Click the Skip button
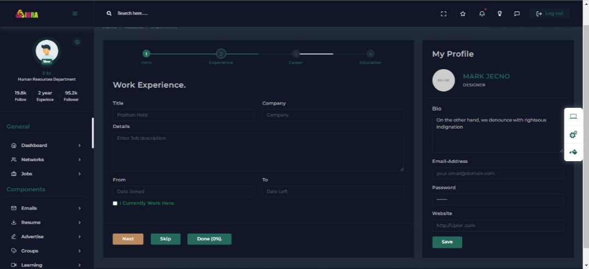The image size is (589, 269). pyautogui.click(x=165, y=239)
